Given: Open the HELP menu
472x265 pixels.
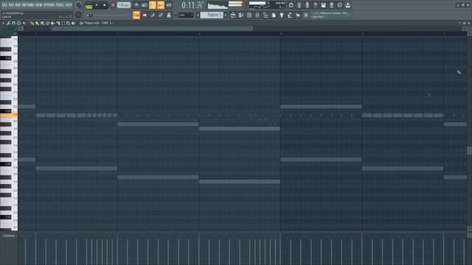Looking at the screenshot, I should click(69, 5).
